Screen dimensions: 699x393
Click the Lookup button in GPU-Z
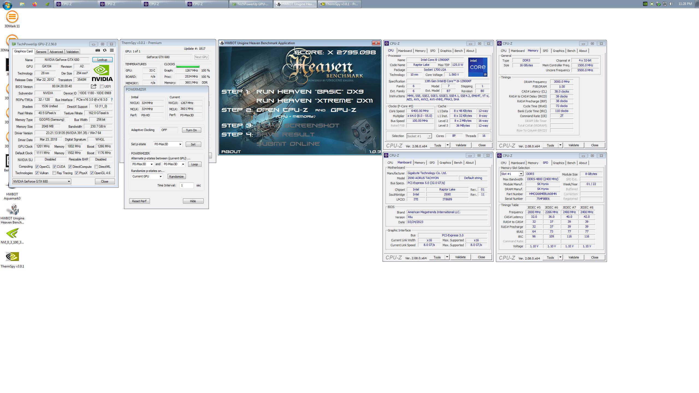click(102, 60)
